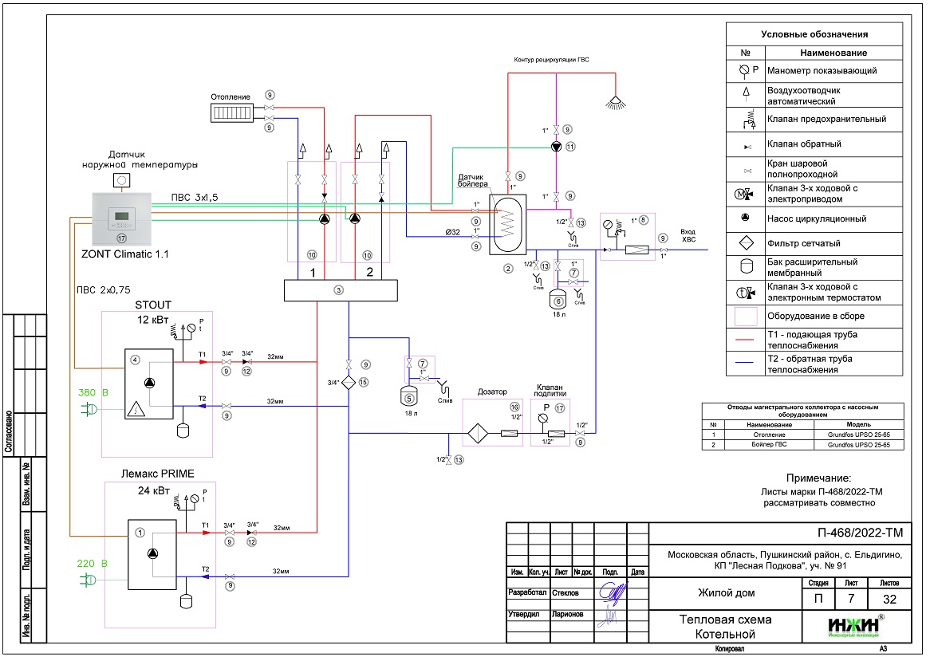The image size is (930, 657).
Task: Click the 220 В power plug symbol
Action: (88, 580)
